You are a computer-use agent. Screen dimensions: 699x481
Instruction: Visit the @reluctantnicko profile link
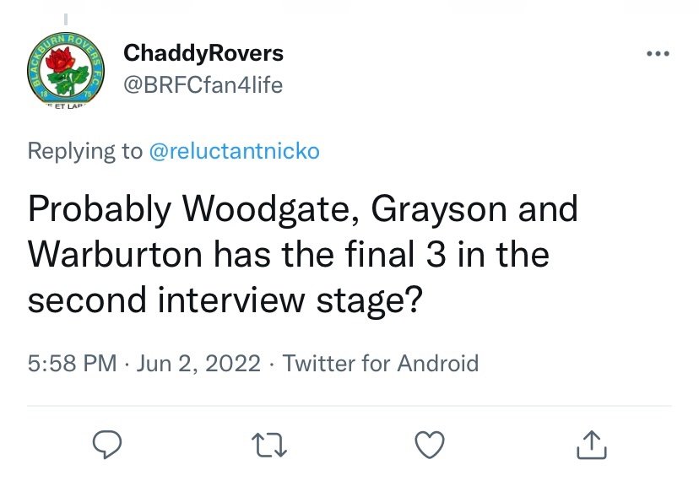tap(234, 151)
